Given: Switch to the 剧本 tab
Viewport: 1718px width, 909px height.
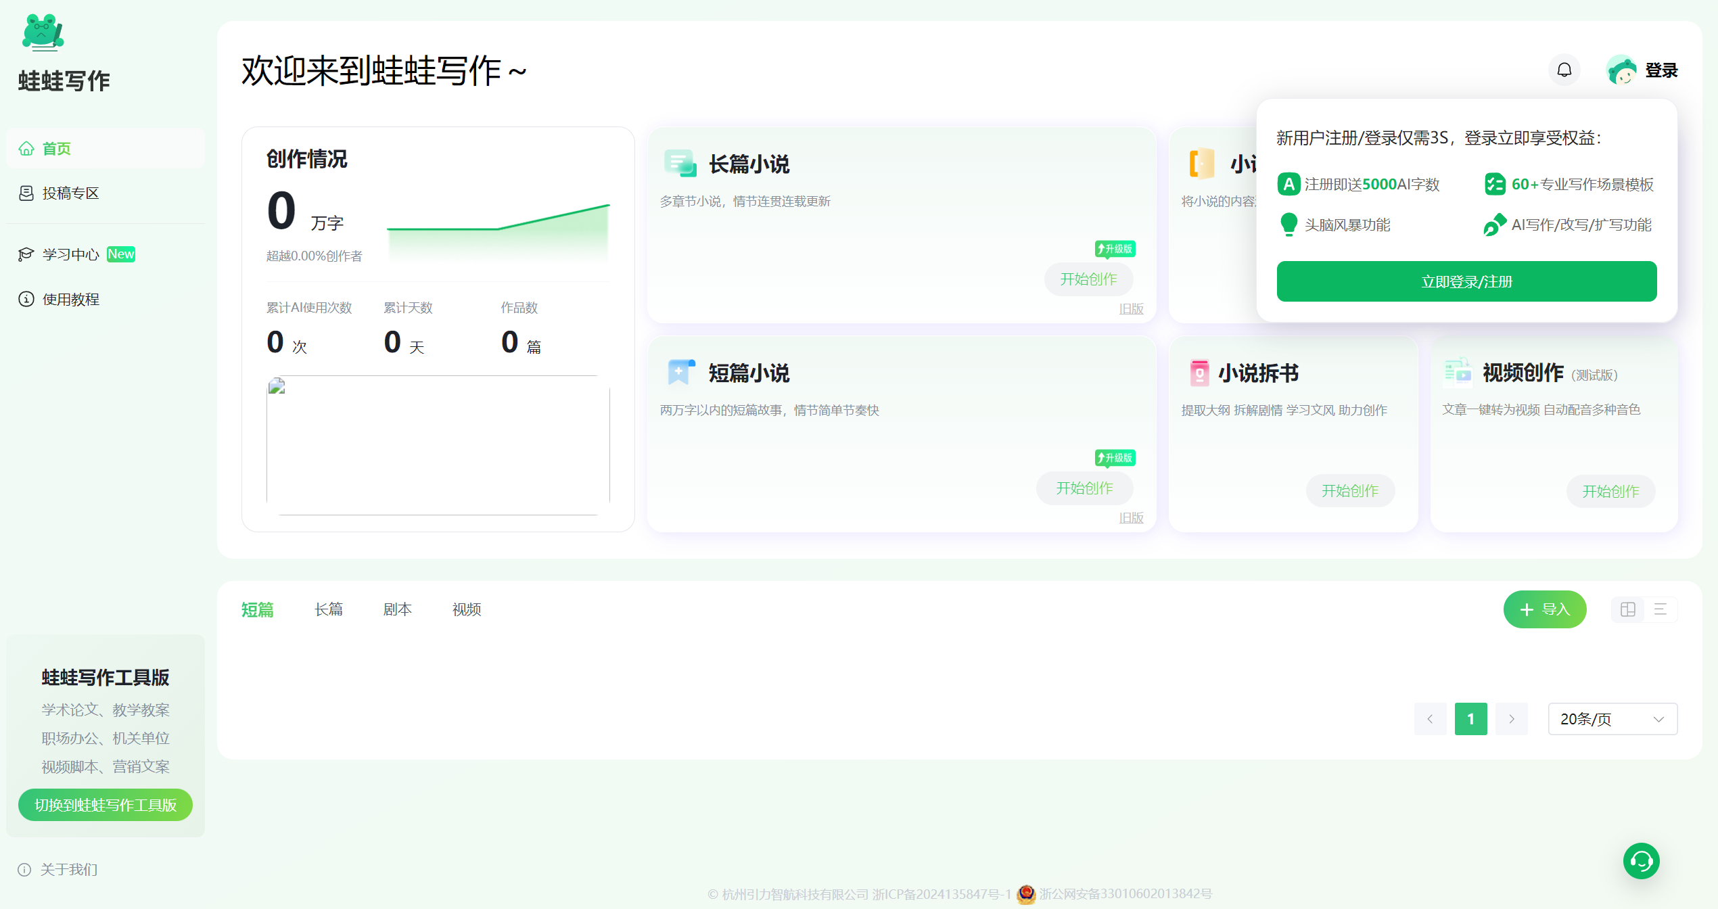Looking at the screenshot, I should click(398, 609).
